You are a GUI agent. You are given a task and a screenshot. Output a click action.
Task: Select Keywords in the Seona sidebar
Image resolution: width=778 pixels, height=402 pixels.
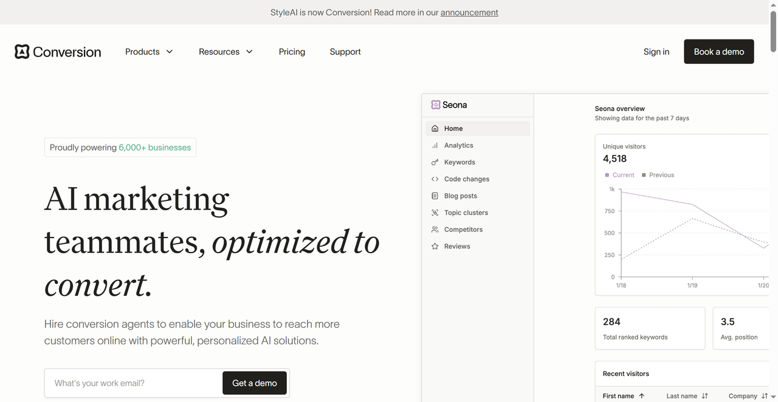(478, 162)
